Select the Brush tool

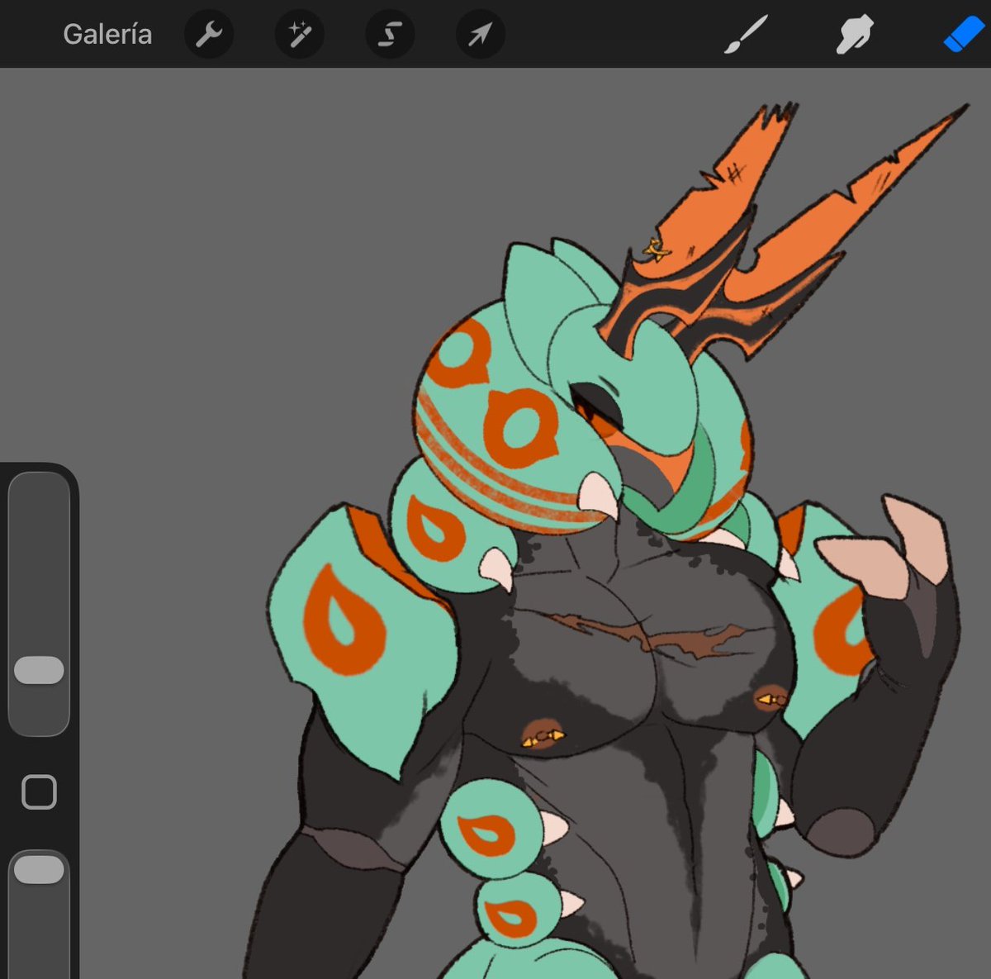747,35
